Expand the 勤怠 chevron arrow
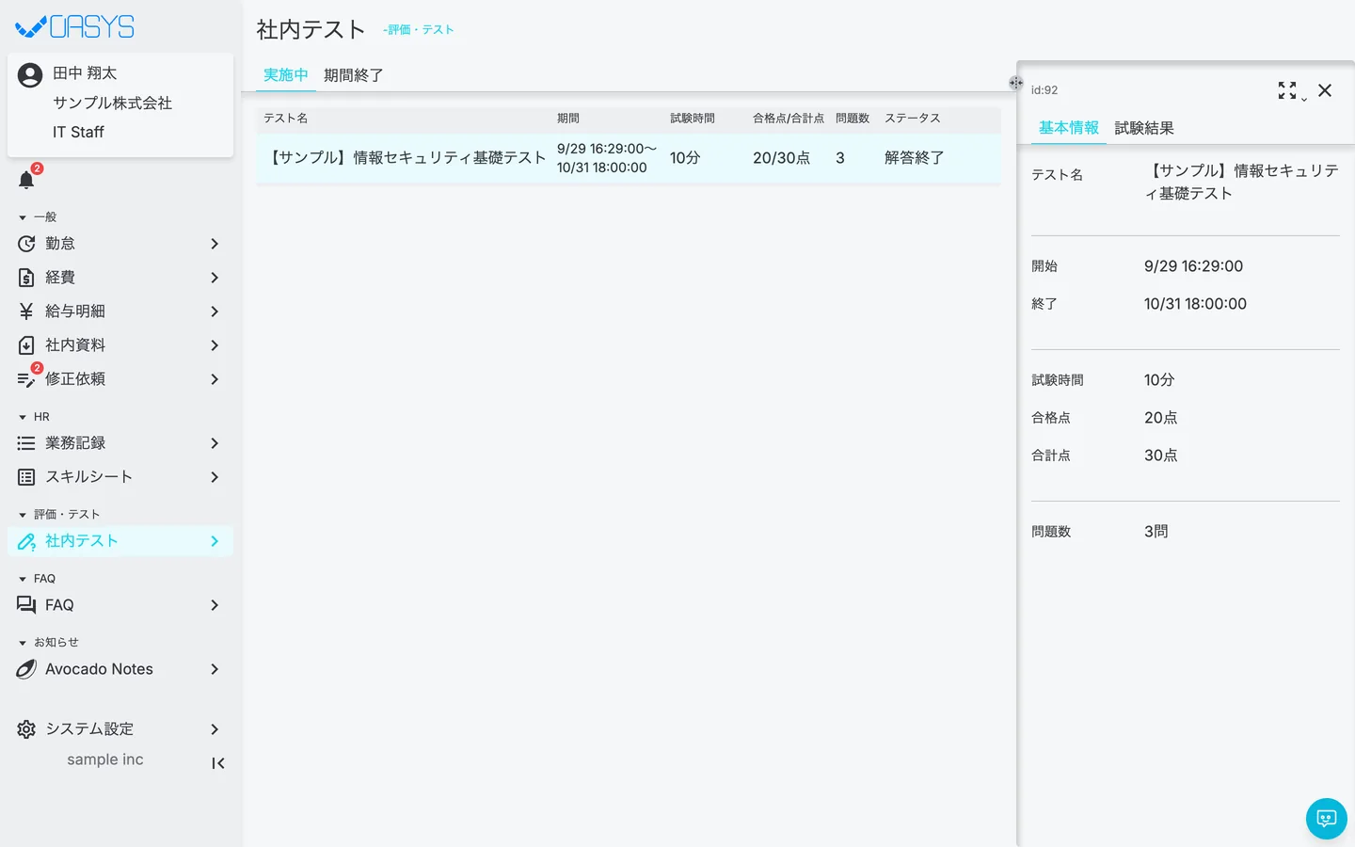Viewport: 1355px width, 847px height. tap(215, 244)
